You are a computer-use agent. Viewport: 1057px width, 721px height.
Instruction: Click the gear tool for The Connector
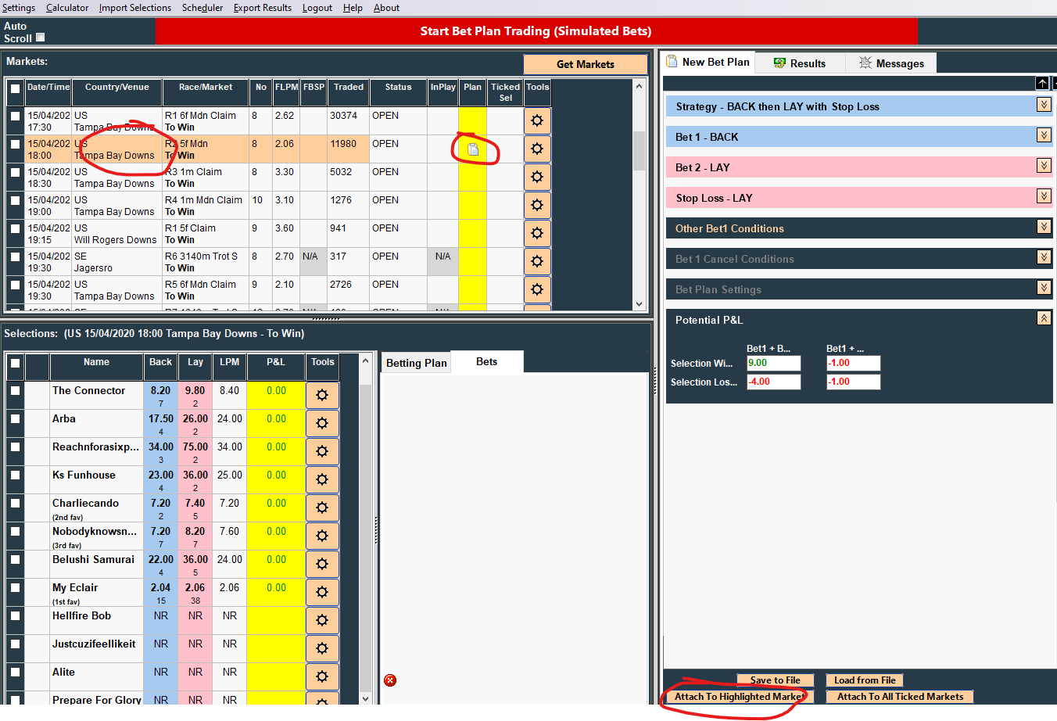pyautogui.click(x=322, y=395)
